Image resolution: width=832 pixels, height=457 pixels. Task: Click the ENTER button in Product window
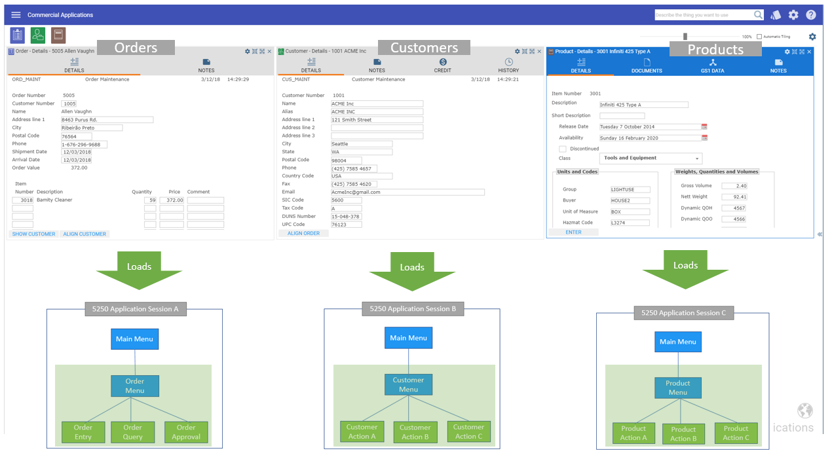(x=573, y=232)
